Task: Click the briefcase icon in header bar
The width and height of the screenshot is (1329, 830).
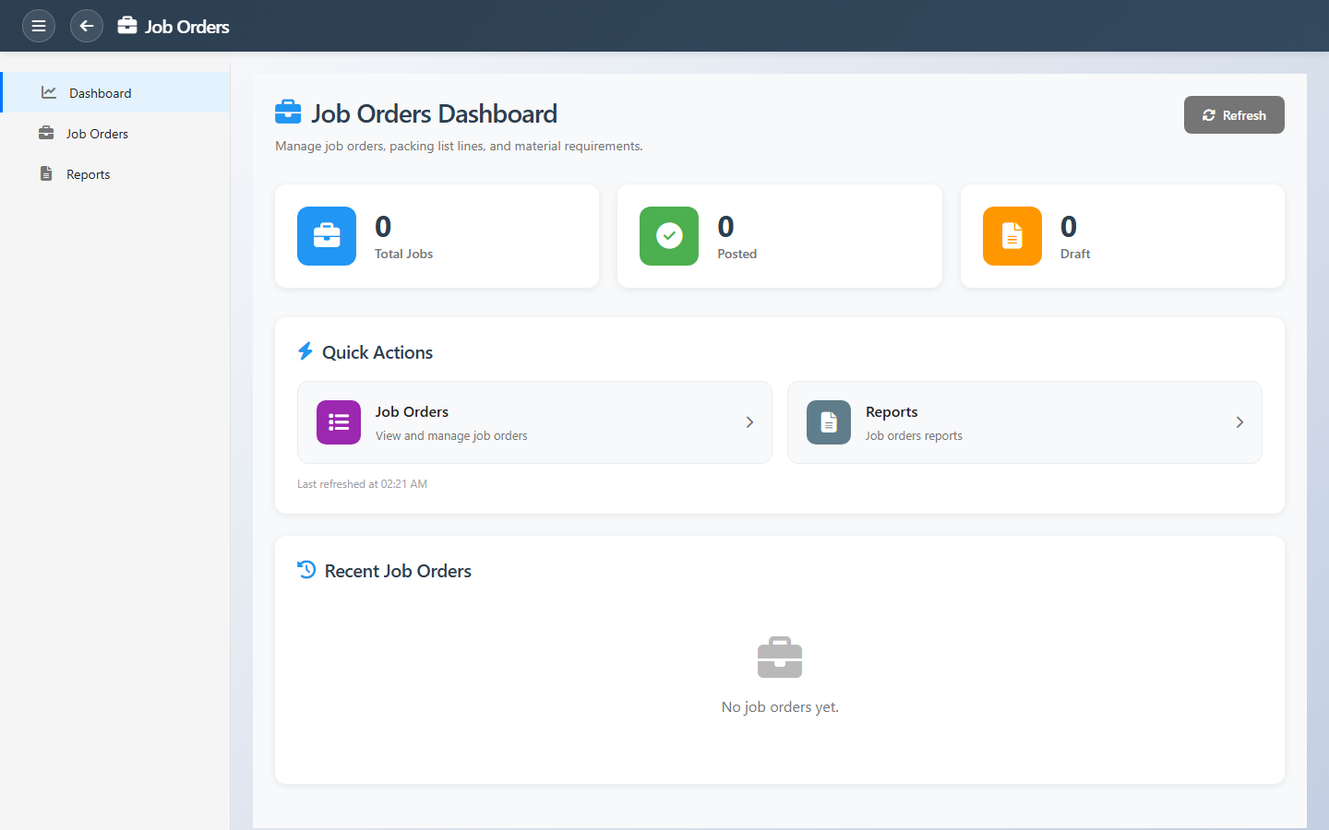Action: 127,26
